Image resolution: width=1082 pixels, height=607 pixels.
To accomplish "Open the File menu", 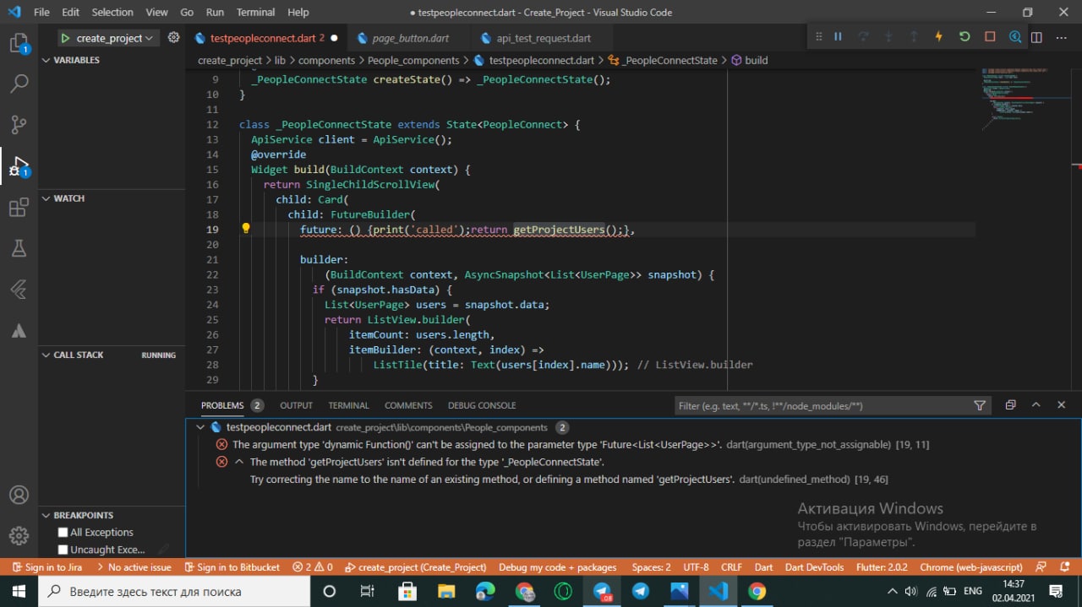I will point(41,12).
